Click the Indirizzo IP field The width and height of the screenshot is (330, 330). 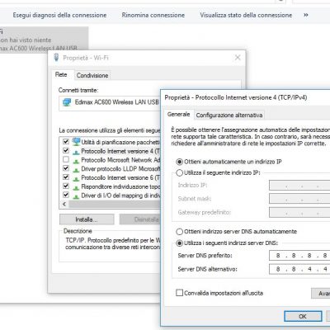pyautogui.click(x=299, y=186)
